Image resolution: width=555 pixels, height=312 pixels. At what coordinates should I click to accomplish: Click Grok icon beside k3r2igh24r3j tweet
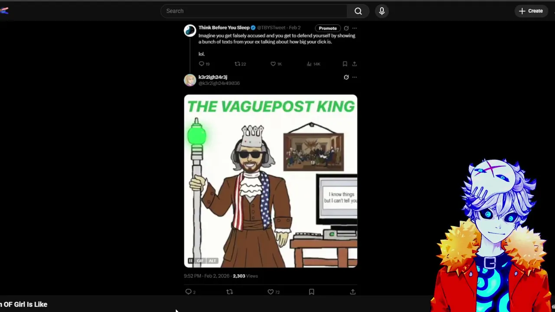(346, 77)
